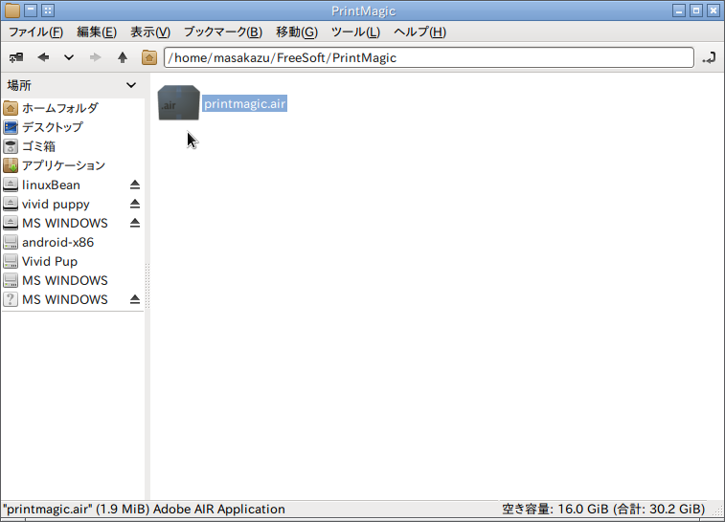Screen dimensions: 725x522
Task: Open the ヘルプ(H) menu
Action: (419, 32)
